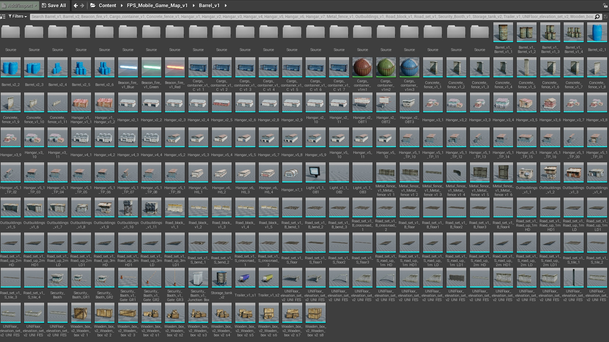Click the search magnifier icon

point(597,16)
